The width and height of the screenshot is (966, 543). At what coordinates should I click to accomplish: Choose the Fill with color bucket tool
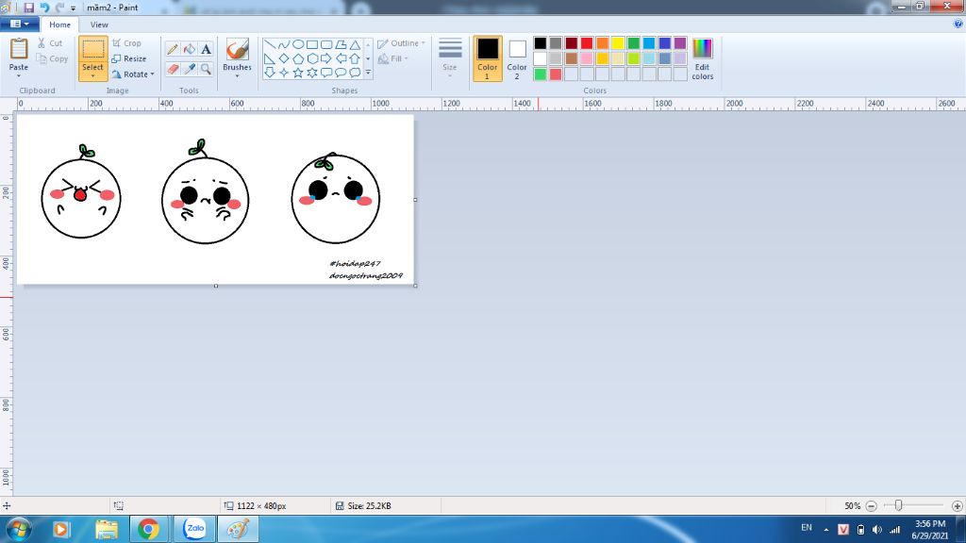[189, 49]
